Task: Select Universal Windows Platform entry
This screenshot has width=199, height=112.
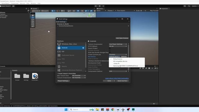Action: click(x=71, y=70)
